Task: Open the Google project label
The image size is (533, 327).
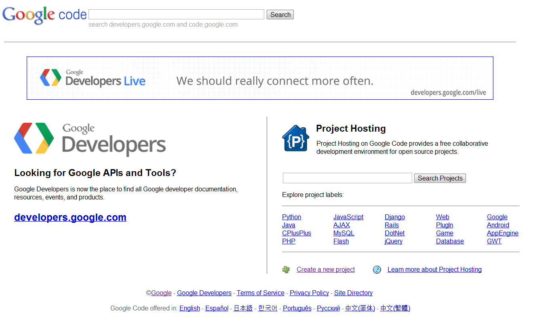Action: (497, 217)
